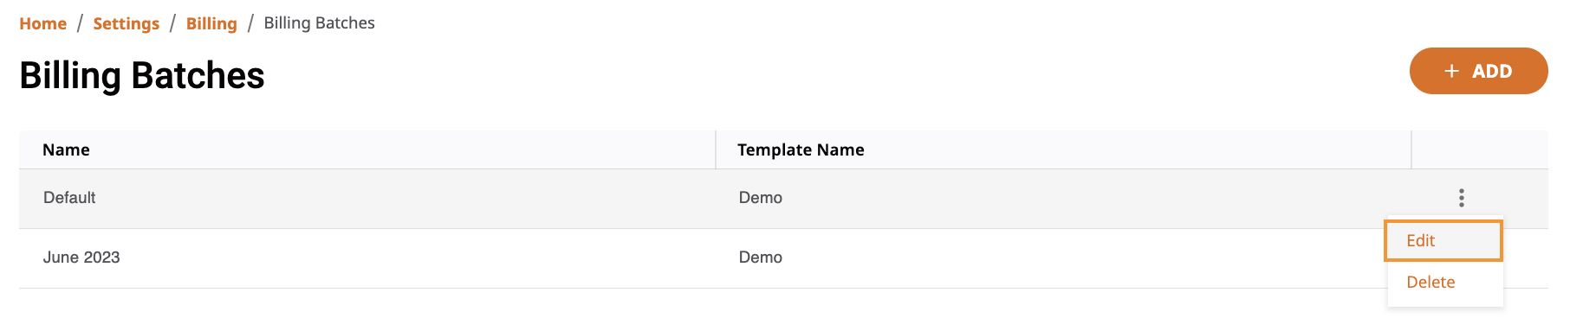Go to Home breadcrumb link
The width and height of the screenshot is (1570, 318).
pyautogui.click(x=43, y=23)
